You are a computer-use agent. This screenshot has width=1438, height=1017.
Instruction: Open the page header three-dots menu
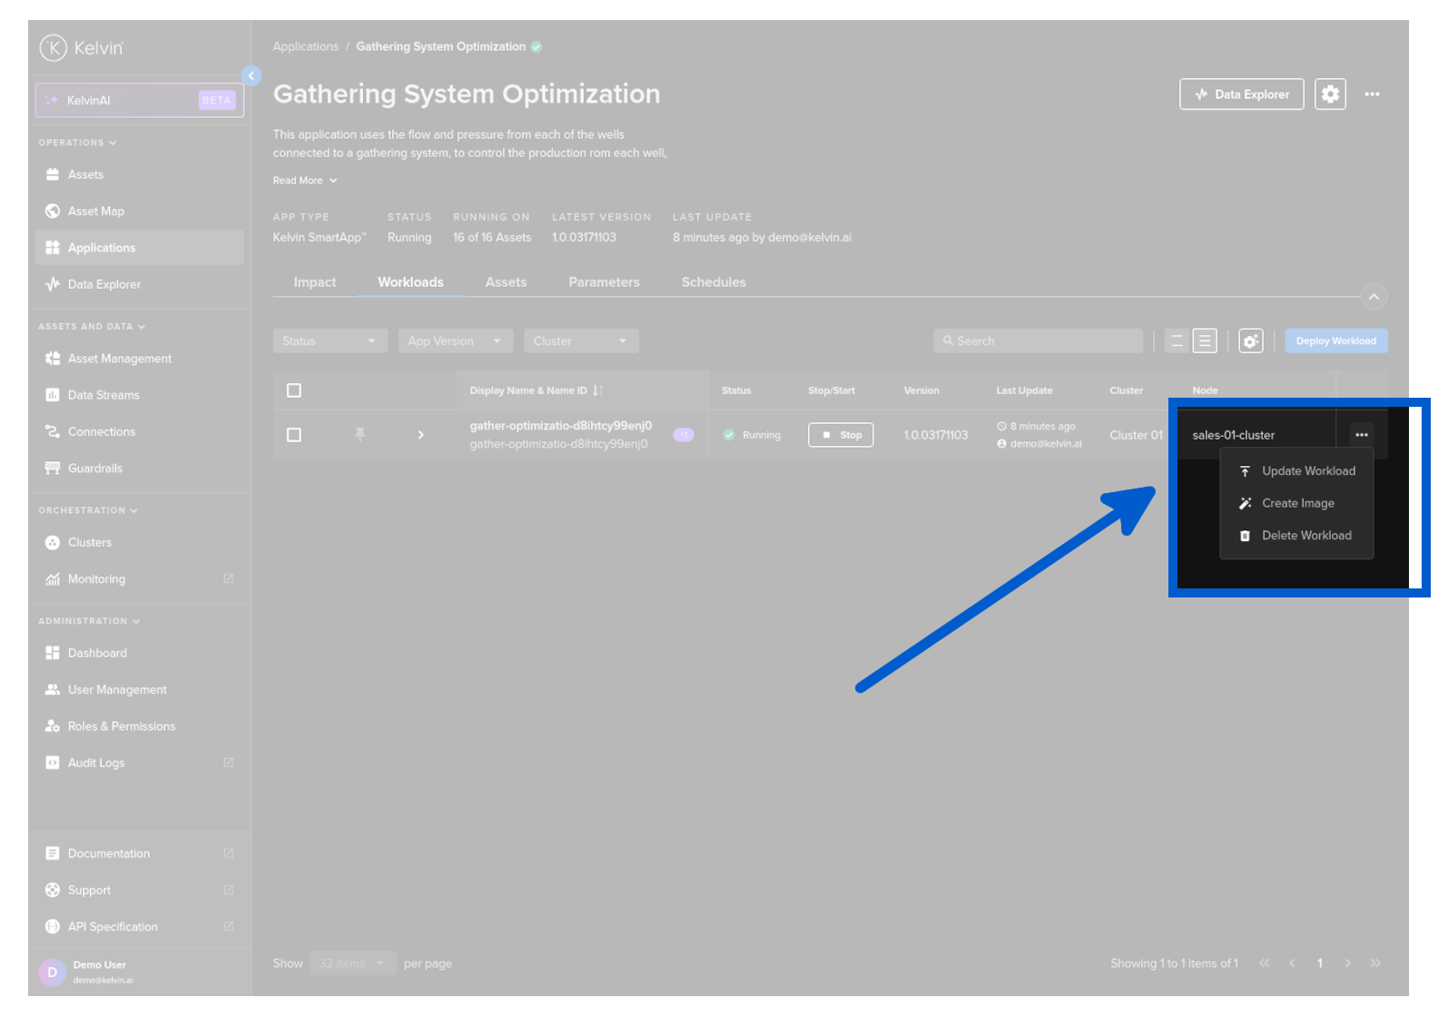coord(1372,94)
